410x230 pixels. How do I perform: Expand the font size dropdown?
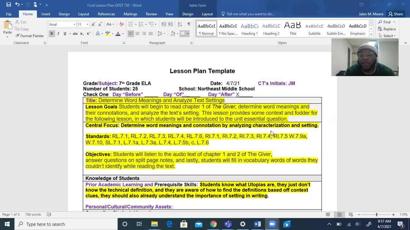pyautogui.click(x=87, y=24)
